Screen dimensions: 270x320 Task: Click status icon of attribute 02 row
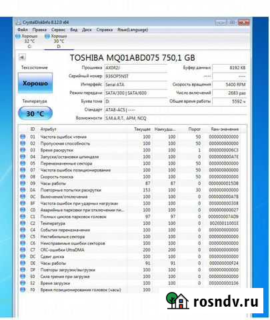click(x=23, y=143)
